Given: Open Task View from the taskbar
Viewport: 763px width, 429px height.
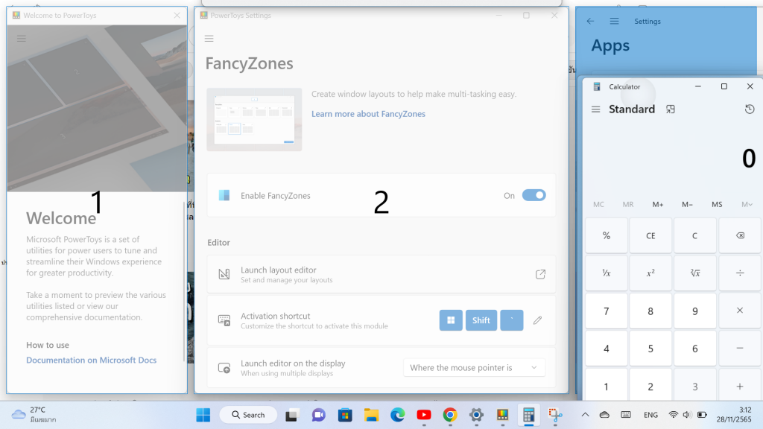Looking at the screenshot, I should (291, 415).
